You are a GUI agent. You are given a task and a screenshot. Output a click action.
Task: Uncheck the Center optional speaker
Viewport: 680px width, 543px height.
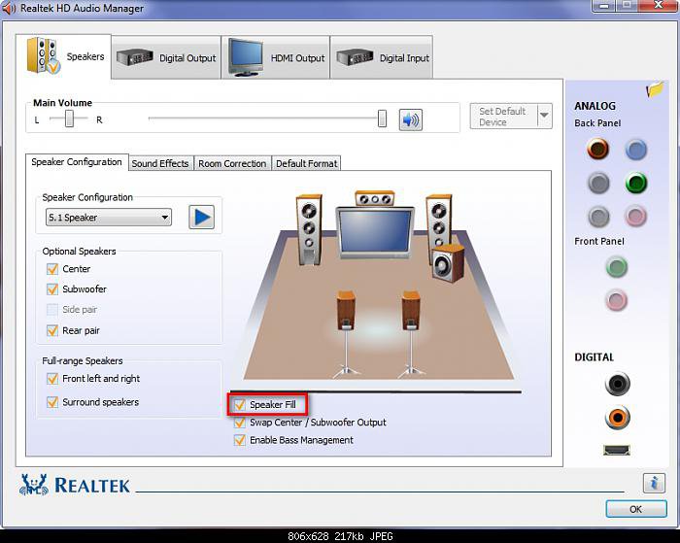click(x=52, y=269)
